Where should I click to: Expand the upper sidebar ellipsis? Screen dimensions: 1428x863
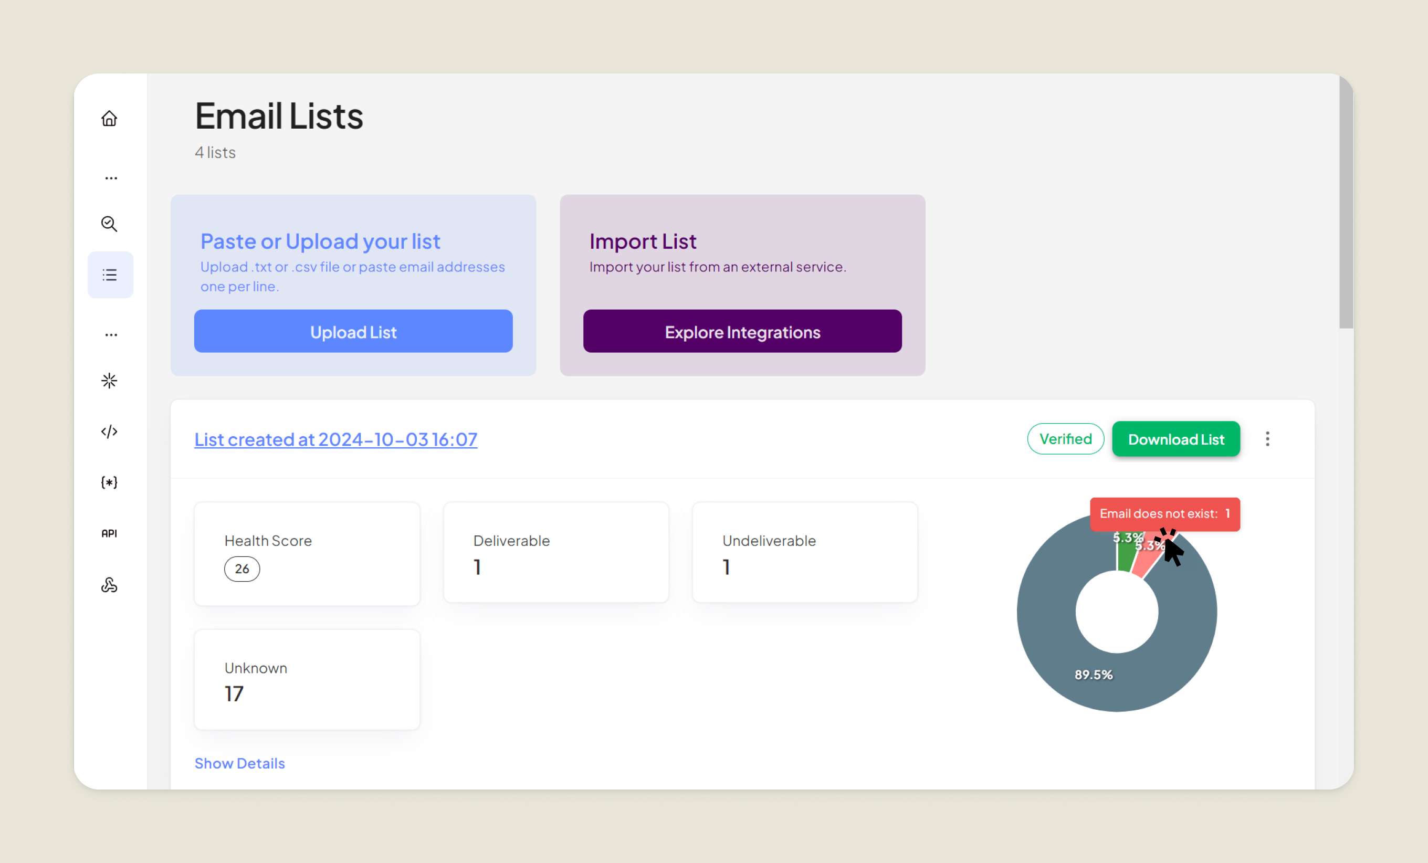(111, 178)
